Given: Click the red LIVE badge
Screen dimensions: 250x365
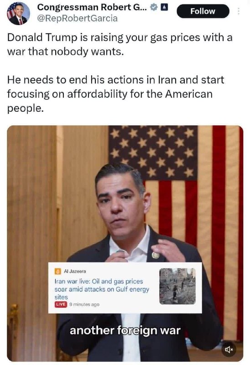Looking at the screenshot, I should [61, 304].
